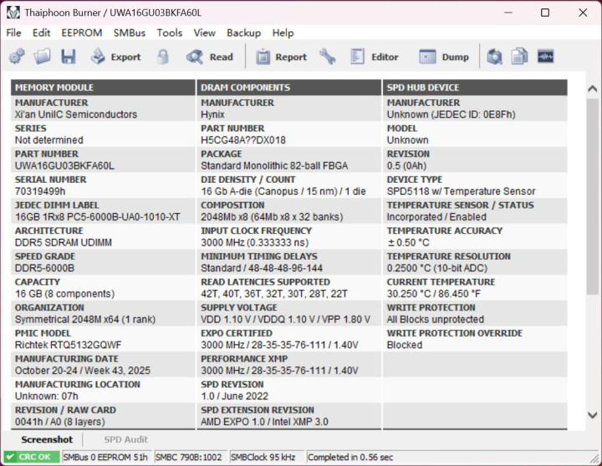Click the copy documents toolbar icon
Viewport: 602px width, 466px height.
pyautogui.click(x=520, y=57)
